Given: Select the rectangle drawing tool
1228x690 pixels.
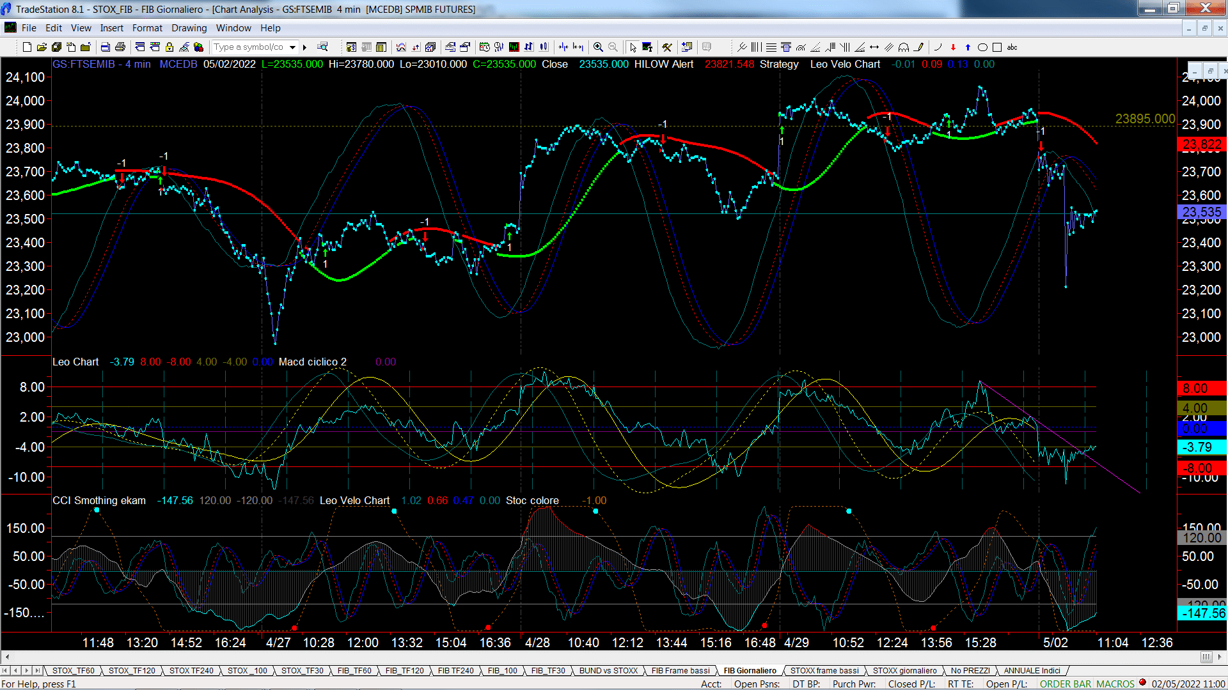Looking at the screenshot, I should coord(997,47).
